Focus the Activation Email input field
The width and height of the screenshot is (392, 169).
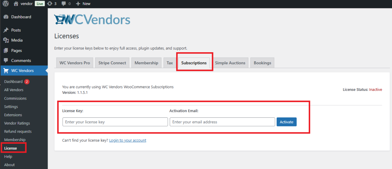tap(222, 122)
